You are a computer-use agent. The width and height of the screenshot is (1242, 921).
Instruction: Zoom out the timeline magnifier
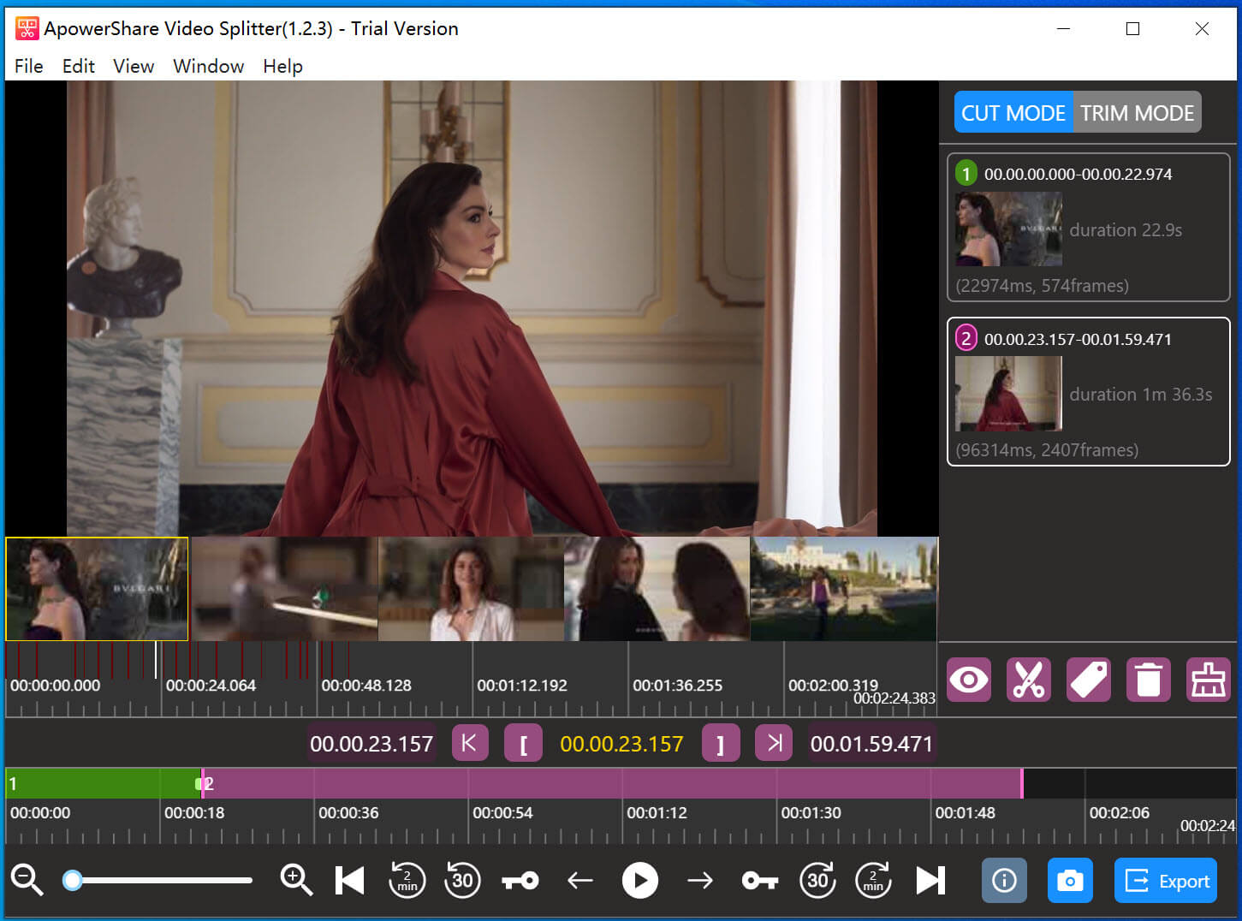click(27, 880)
